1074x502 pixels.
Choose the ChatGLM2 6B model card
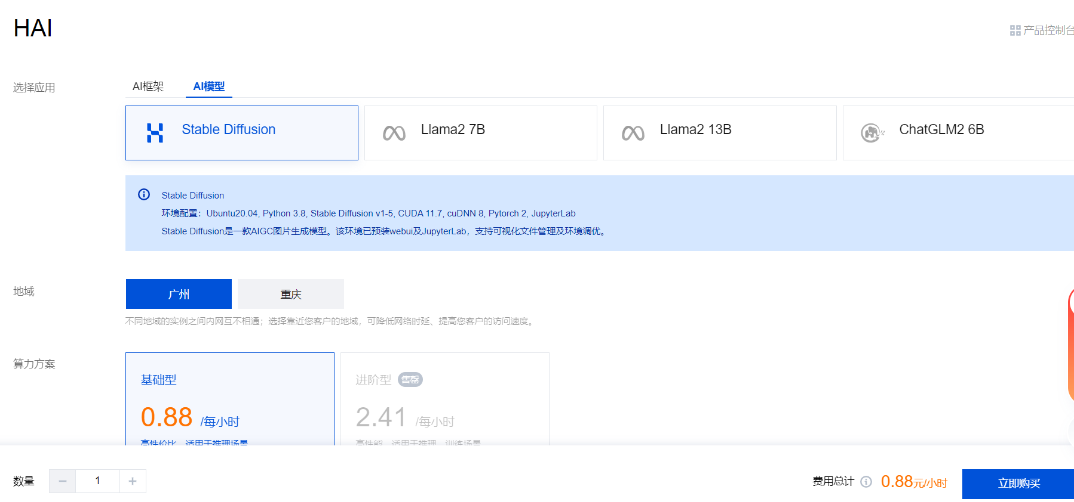point(958,133)
